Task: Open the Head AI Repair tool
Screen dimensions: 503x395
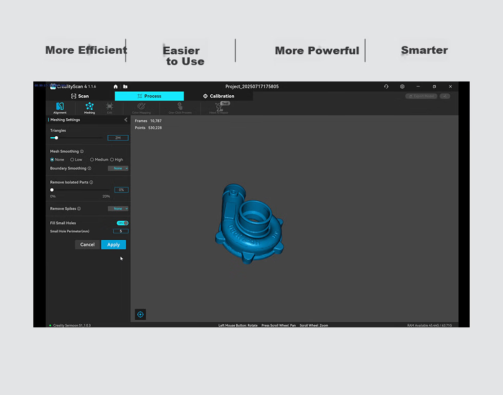Action: (x=219, y=108)
